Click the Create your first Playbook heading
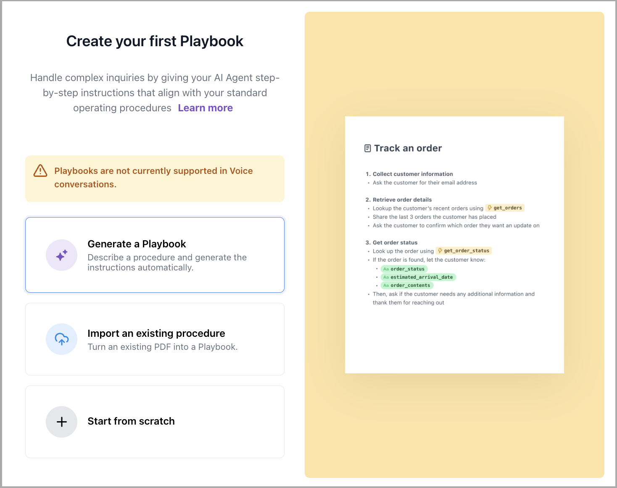 click(x=154, y=41)
